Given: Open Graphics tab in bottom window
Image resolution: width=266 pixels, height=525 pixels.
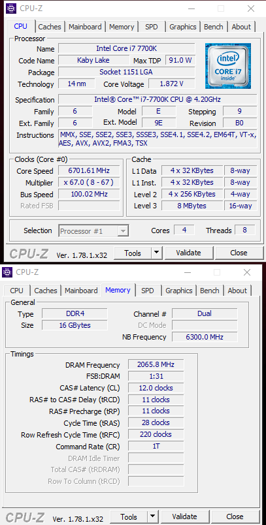Looking at the screenshot, I should coord(178,291).
